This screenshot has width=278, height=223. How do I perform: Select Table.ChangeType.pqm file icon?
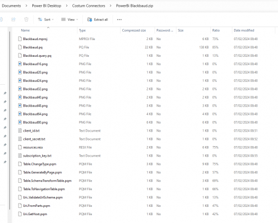coord(20,164)
